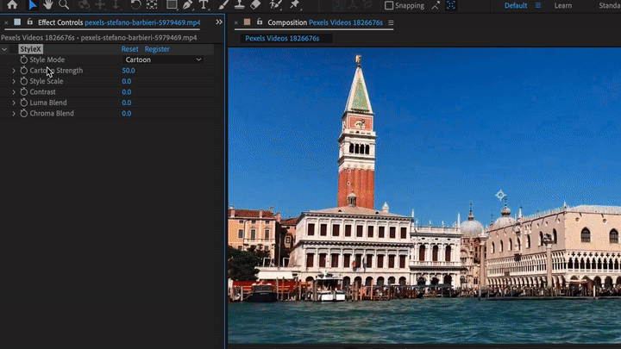Close the Effect Controls panel
Image resolution: width=621 pixels, height=349 pixels.
(6, 22)
